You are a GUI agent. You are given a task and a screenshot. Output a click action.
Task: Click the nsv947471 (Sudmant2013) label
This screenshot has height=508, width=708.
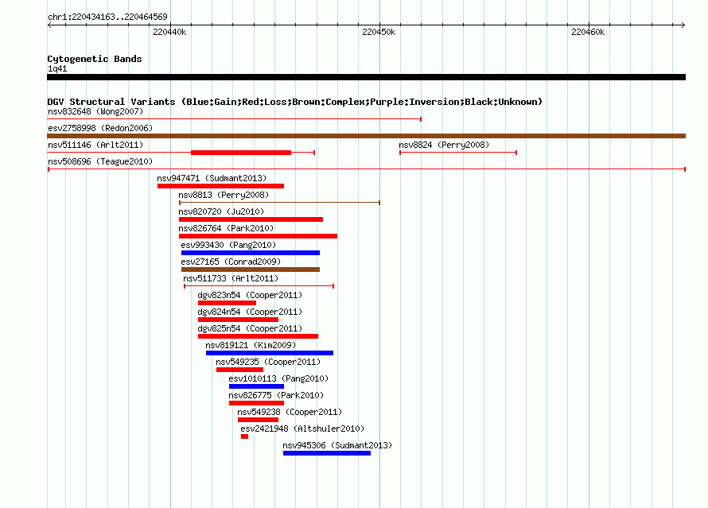coord(212,178)
